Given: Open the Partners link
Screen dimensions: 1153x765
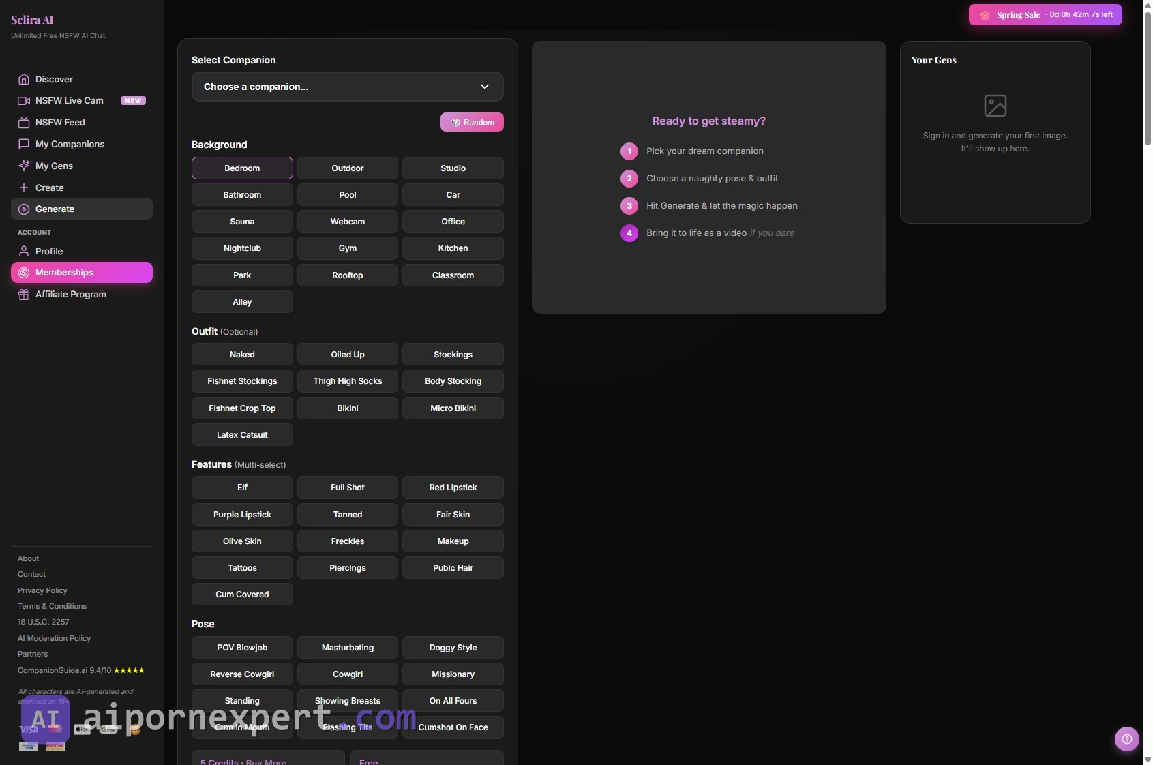Looking at the screenshot, I should pos(33,654).
